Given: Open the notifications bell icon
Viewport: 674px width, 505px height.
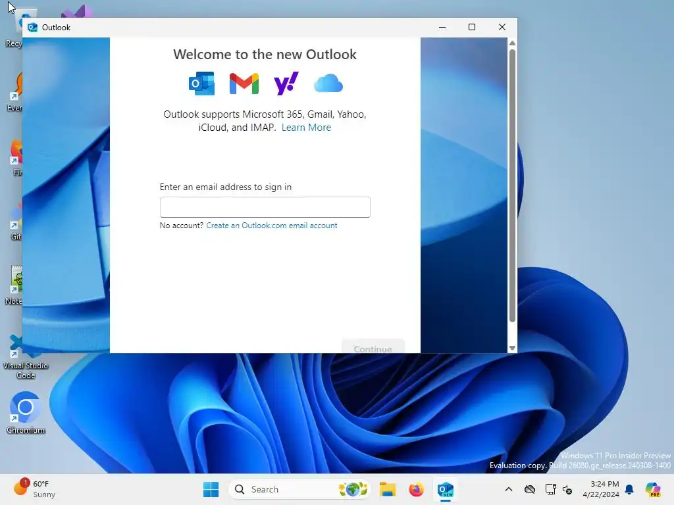Looking at the screenshot, I should pyautogui.click(x=629, y=489).
